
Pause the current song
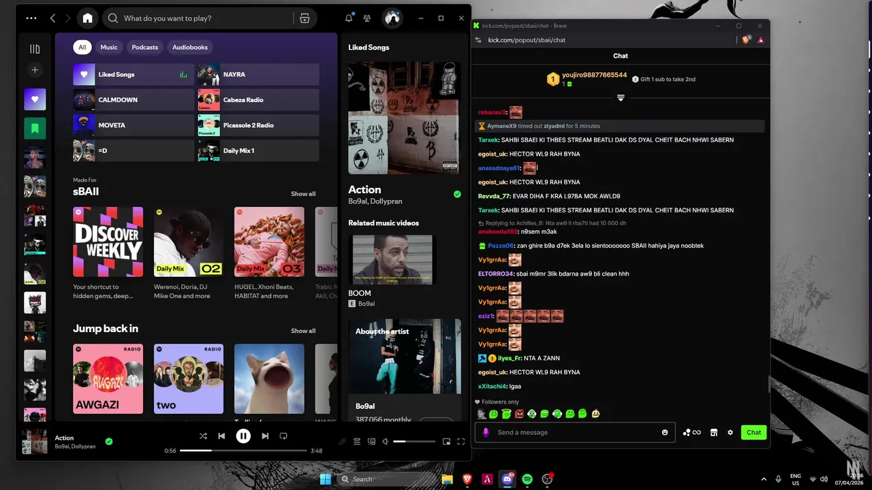click(243, 436)
